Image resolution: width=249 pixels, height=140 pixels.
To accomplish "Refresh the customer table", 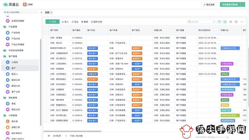I will point(236,22).
